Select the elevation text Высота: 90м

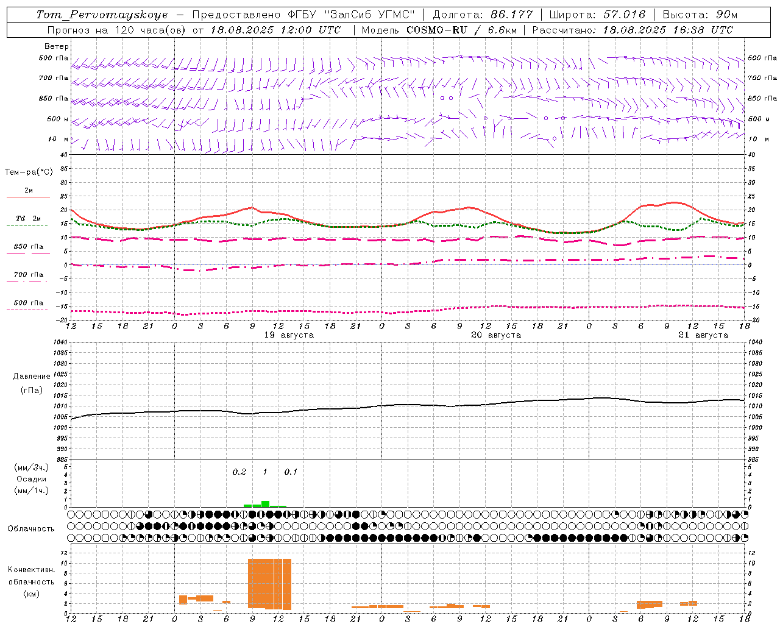[x=700, y=15]
